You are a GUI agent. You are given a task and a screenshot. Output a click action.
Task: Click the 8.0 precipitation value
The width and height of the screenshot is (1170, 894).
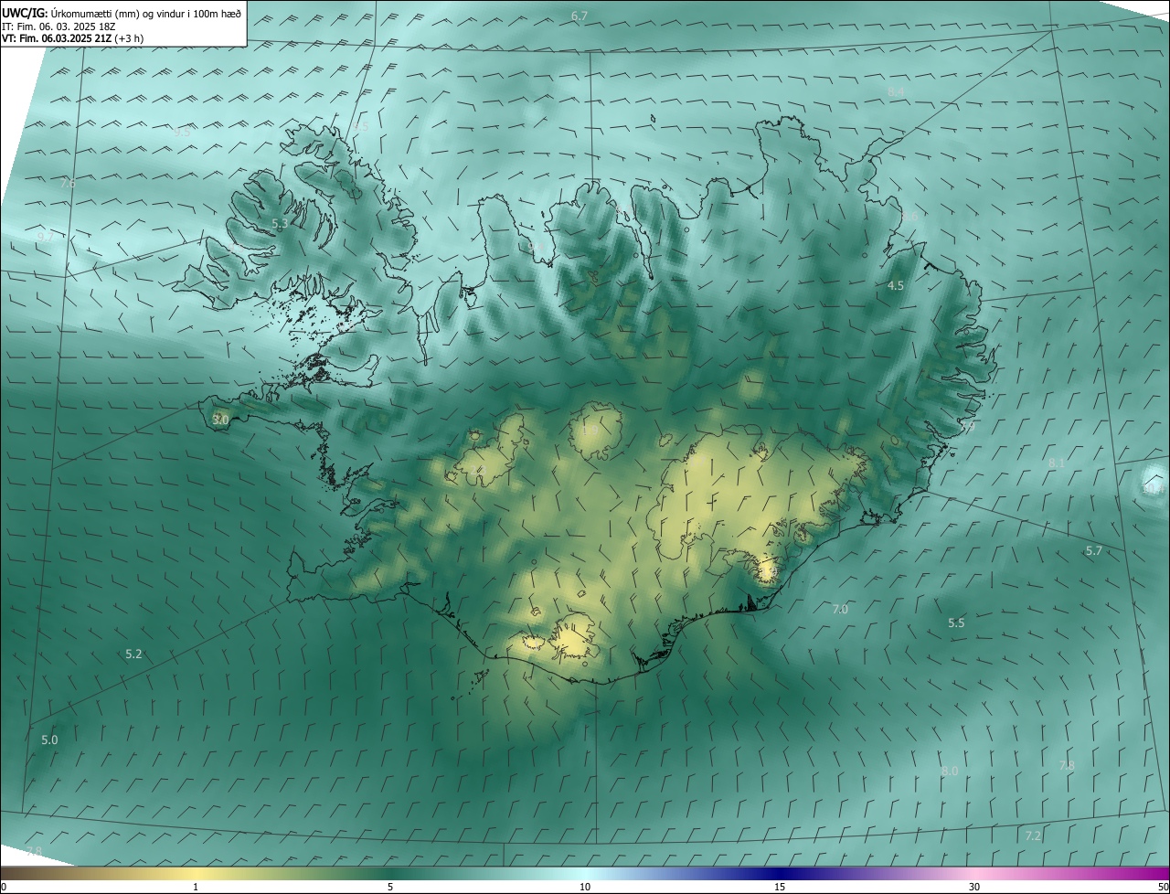[950, 771]
